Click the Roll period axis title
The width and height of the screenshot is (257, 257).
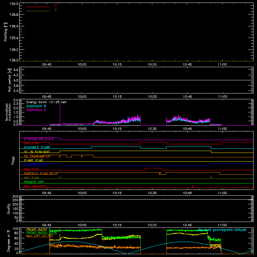[x=10, y=80]
